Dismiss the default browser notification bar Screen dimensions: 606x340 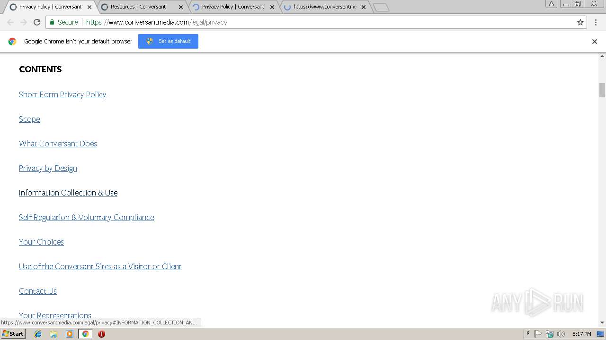coord(595,42)
